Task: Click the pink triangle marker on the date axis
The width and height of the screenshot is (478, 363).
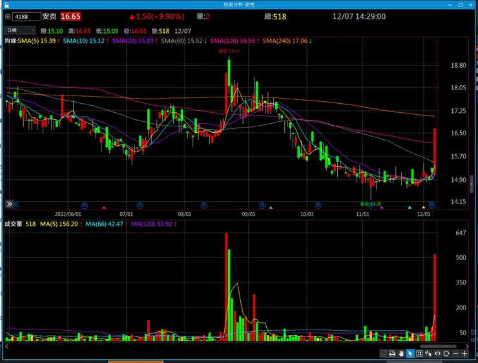Action: (104, 208)
